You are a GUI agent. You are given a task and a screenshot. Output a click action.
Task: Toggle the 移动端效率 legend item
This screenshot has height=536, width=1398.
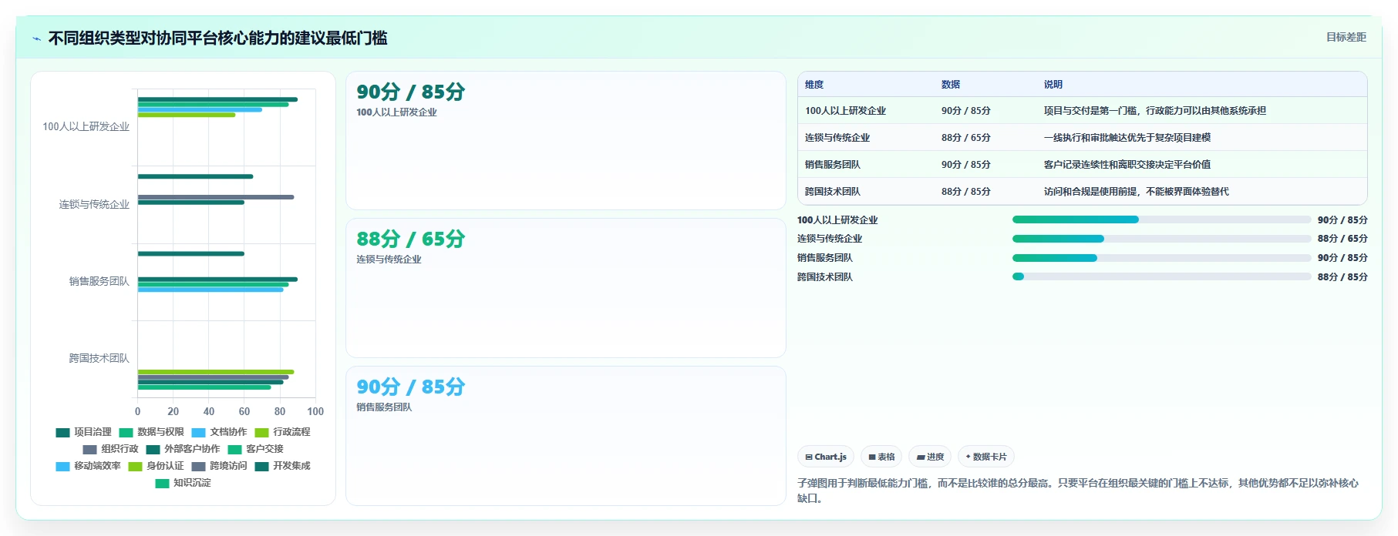click(x=88, y=466)
